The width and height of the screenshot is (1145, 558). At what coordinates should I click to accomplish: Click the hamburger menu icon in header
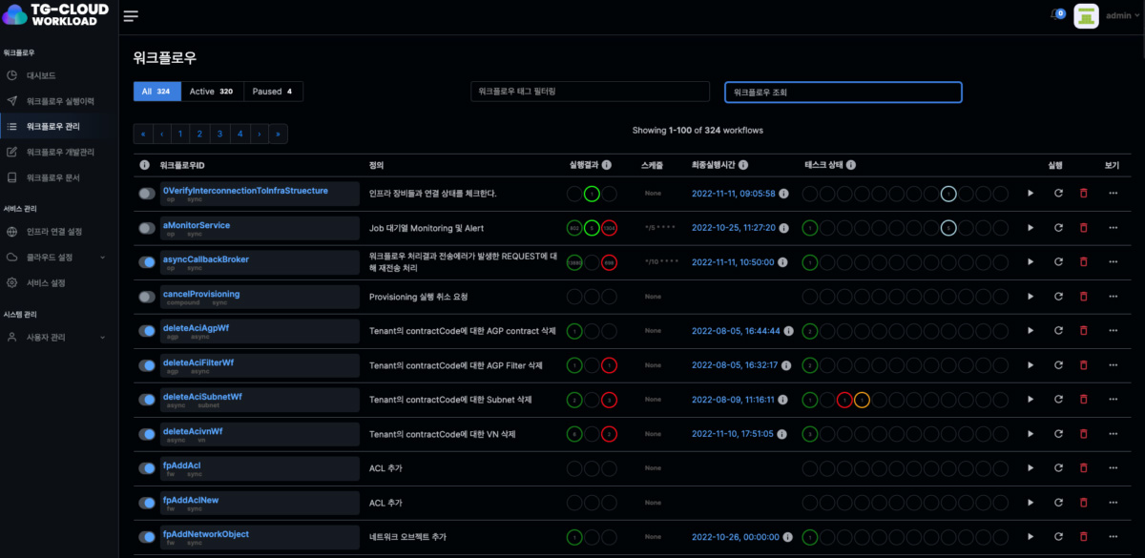coord(131,16)
